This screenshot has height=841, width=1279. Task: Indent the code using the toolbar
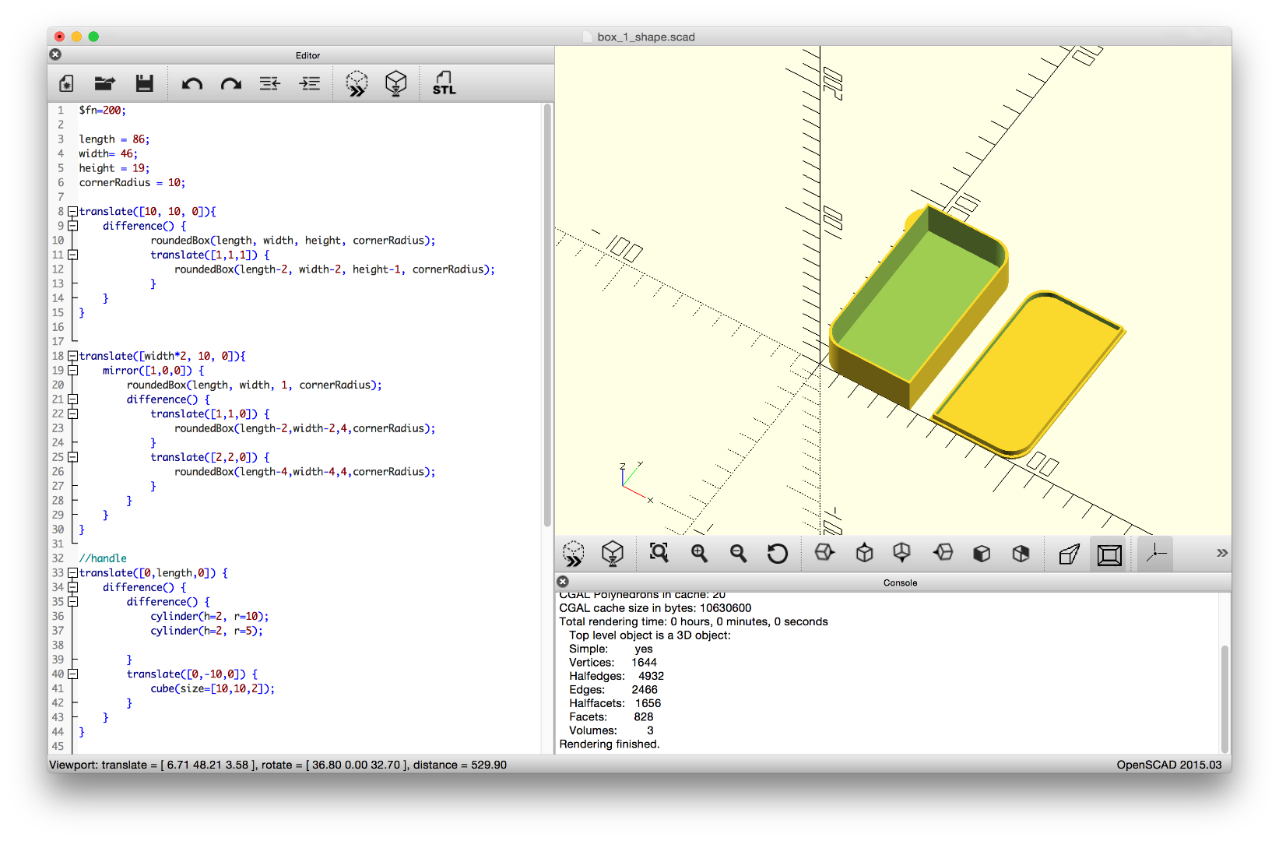click(309, 83)
